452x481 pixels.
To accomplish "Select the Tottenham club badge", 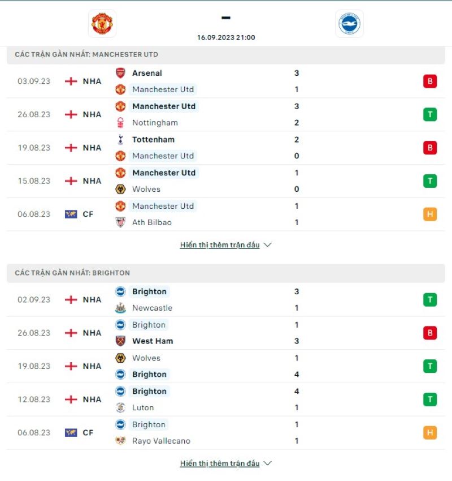I will click(x=120, y=140).
